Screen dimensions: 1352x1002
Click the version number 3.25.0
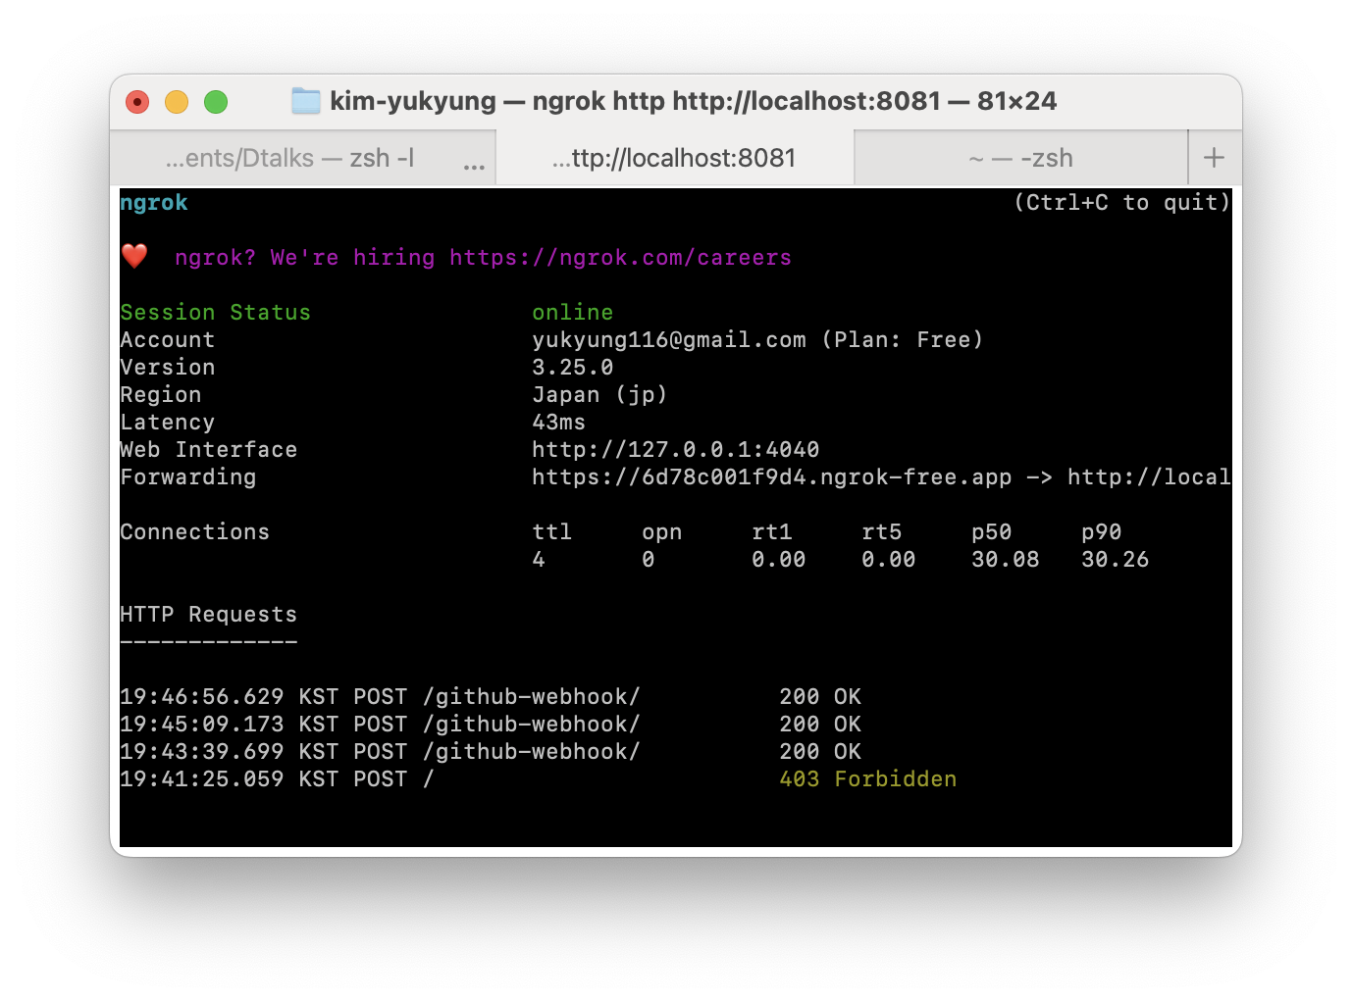(573, 368)
